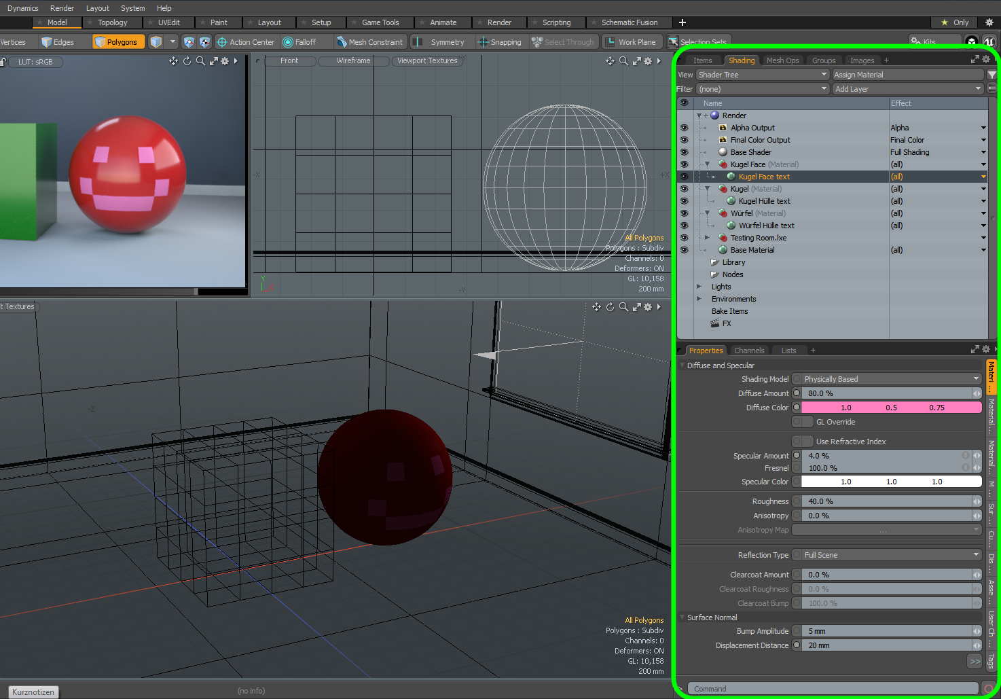Open the View Shader Tree dropdown
1001x699 pixels.
[763, 75]
